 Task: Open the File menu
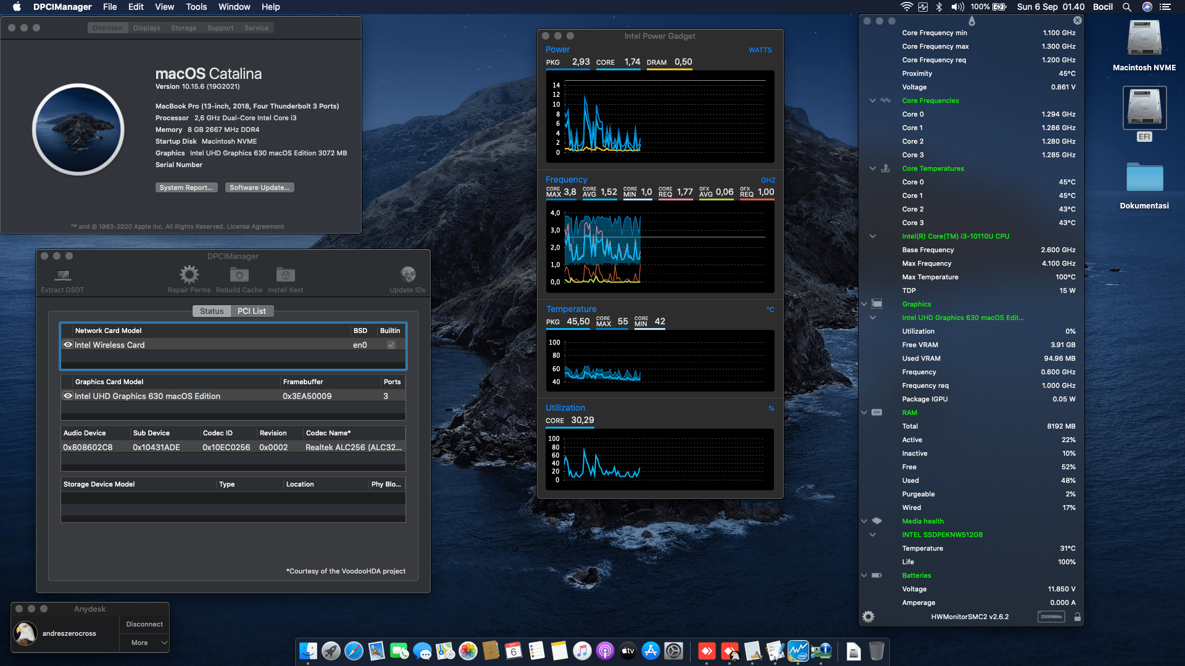pos(110,7)
